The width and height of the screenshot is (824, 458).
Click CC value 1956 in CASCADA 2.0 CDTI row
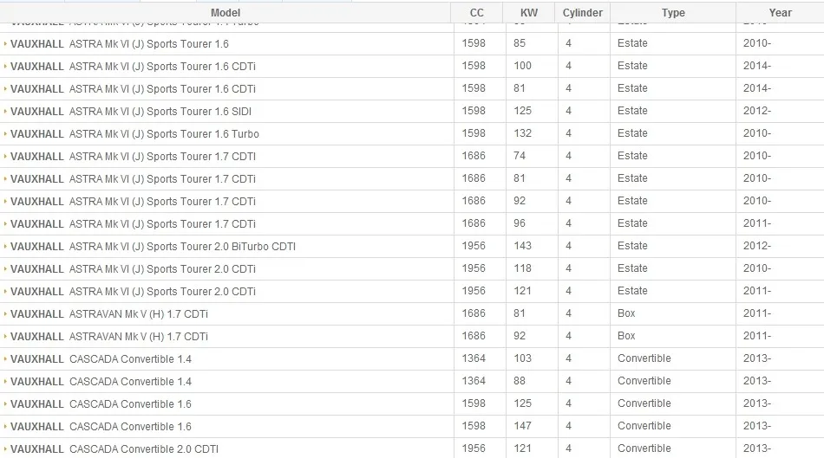pyautogui.click(x=474, y=448)
